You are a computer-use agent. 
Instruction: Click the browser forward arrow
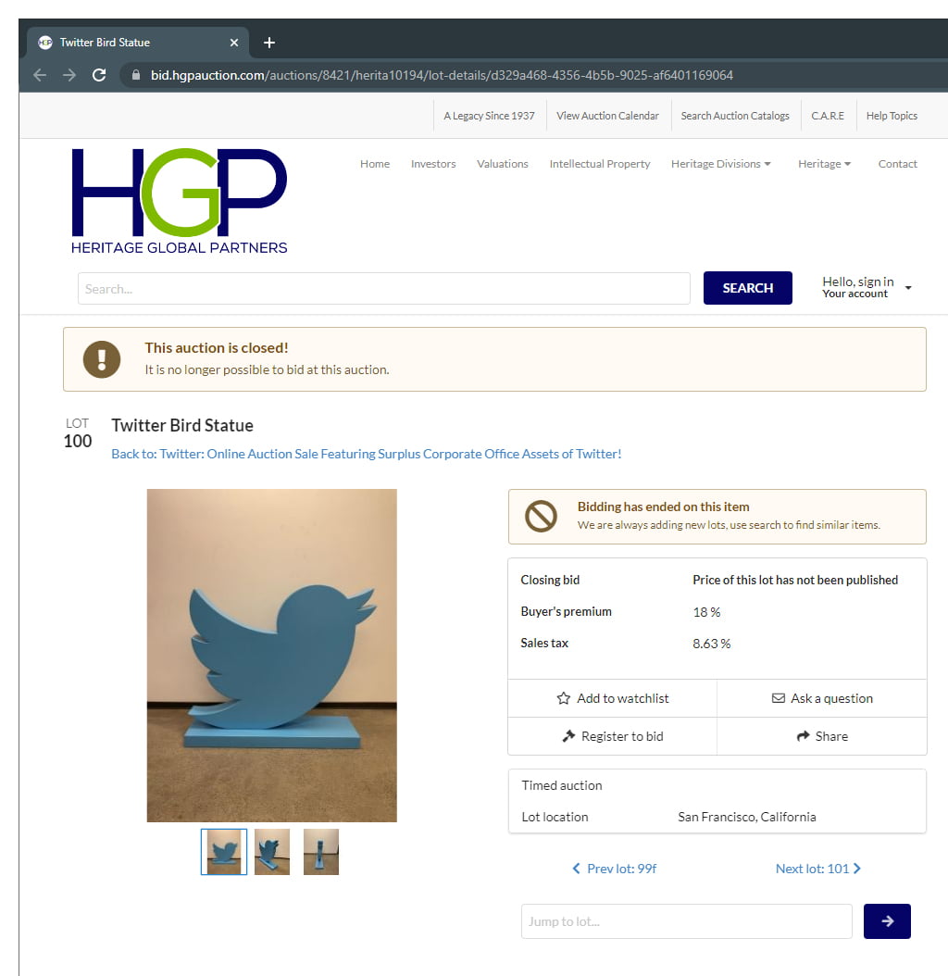pyautogui.click(x=69, y=75)
